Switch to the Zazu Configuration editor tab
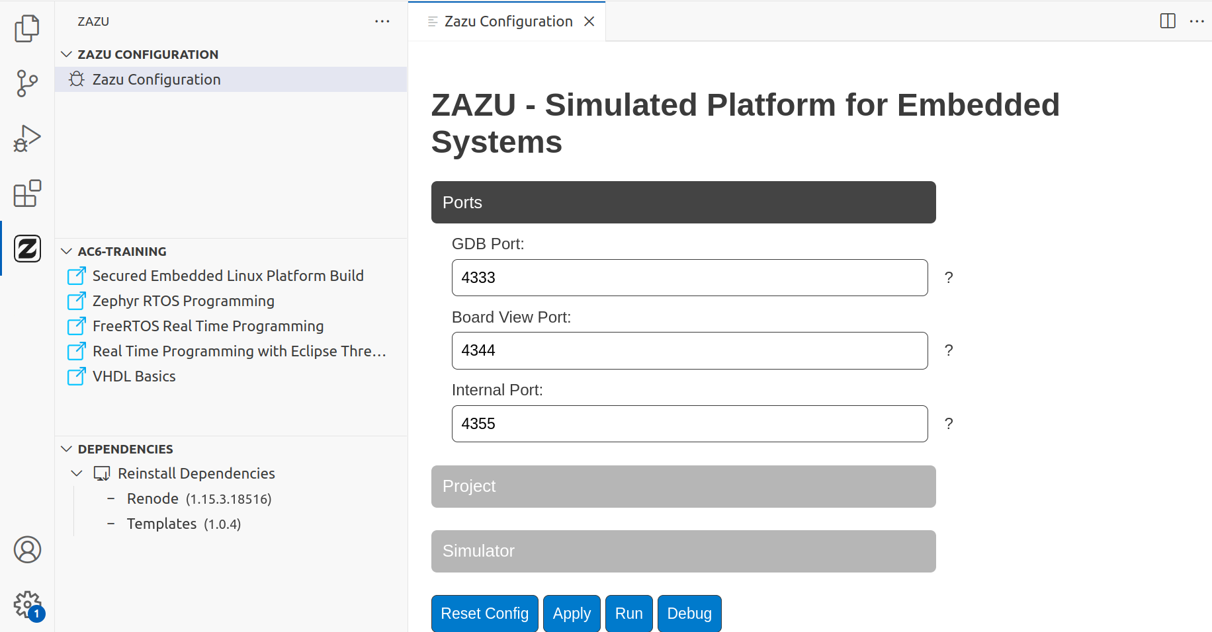The height and width of the screenshot is (632, 1212). 508,21
